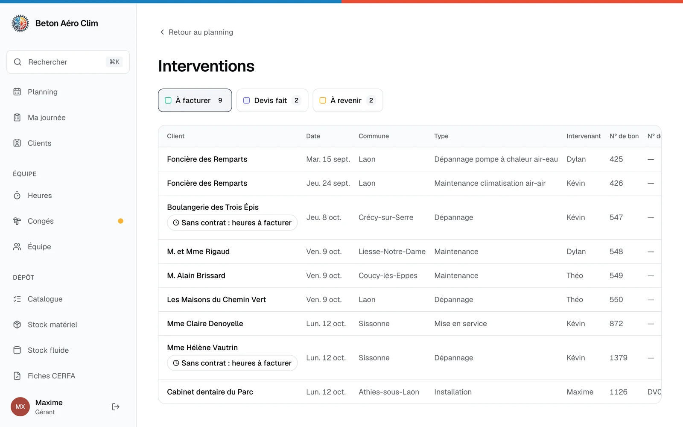Click clock icon in Boulangerie's Sans contrat badge
The width and height of the screenshot is (683, 427).
(x=176, y=222)
